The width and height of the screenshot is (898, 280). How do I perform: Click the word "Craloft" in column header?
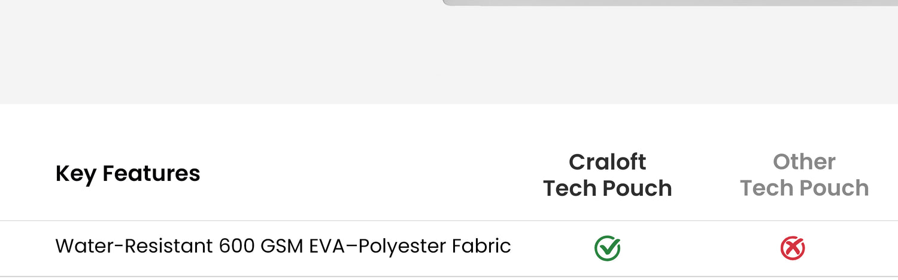pos(607,162)
